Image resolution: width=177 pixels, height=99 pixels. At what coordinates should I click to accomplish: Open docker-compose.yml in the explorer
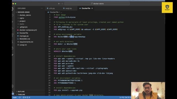pos(28,30)
